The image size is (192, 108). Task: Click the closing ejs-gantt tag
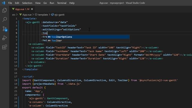click(x=34, y=66)
